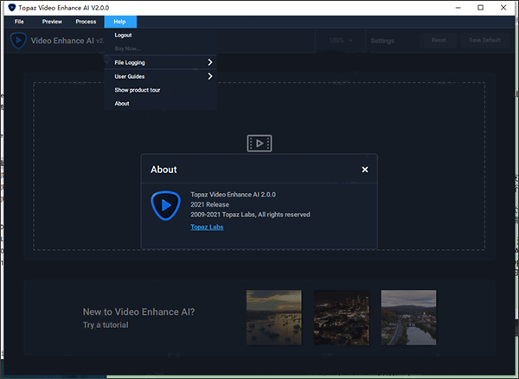Open the Preview menu
Screen dimensions: 519x379
(52, 22)
